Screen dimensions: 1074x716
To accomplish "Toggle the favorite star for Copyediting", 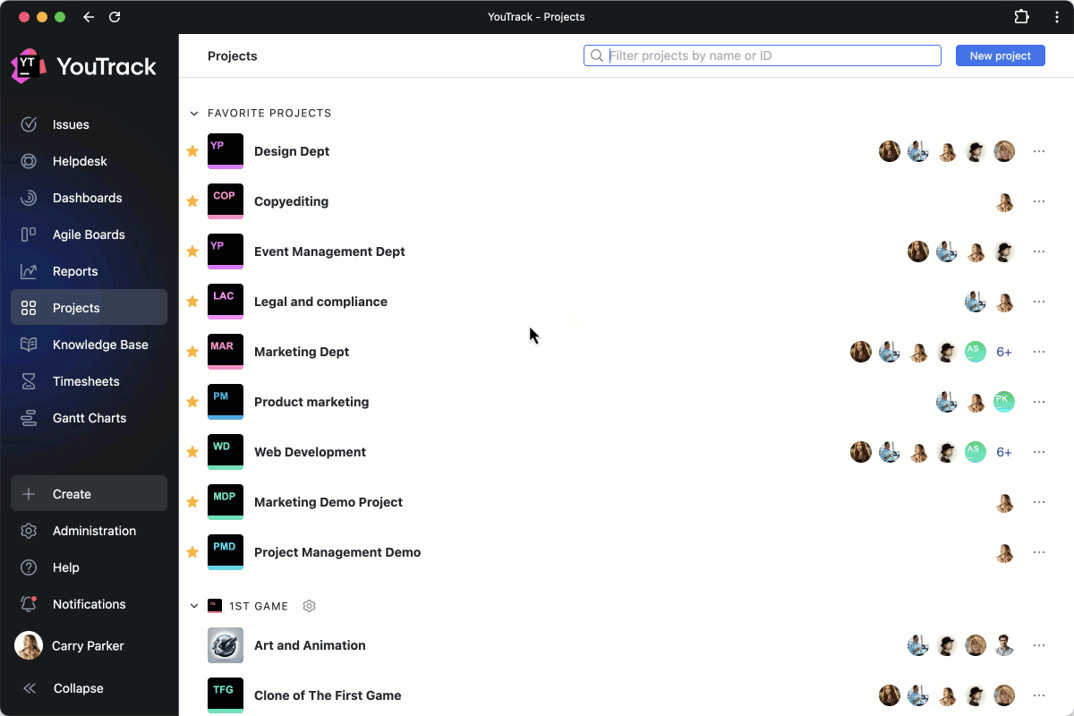I will click(x=192, y=201).
